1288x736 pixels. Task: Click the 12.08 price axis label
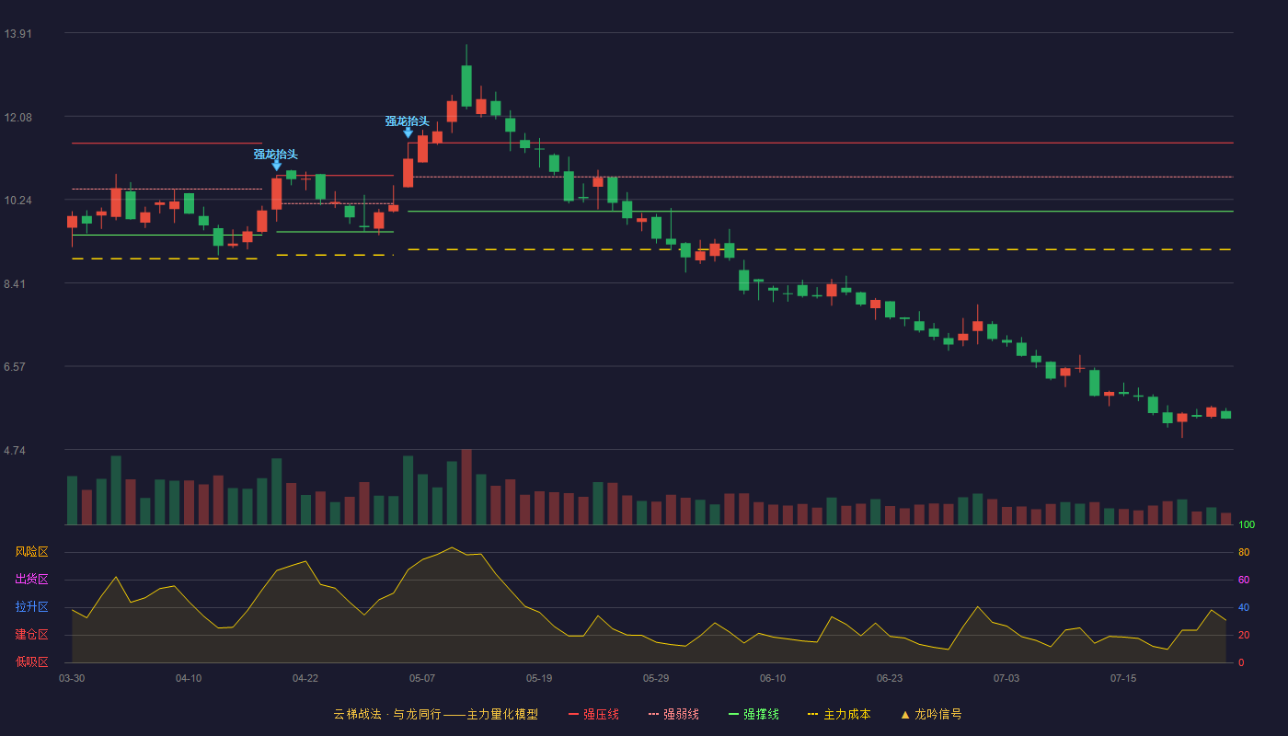(17, 118)
